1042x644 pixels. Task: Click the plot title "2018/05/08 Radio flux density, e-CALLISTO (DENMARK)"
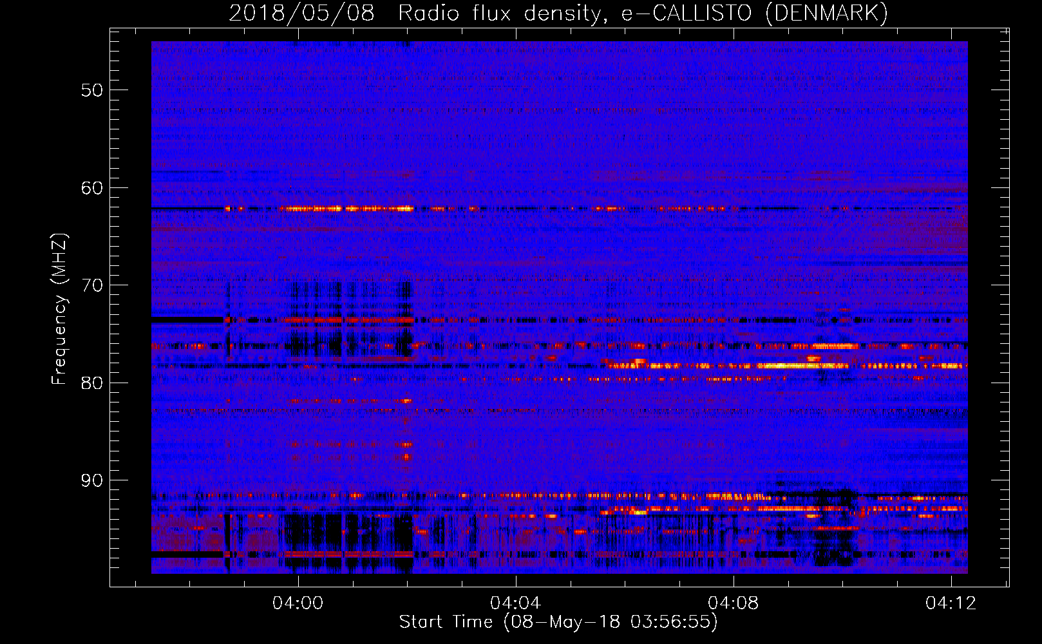coord(558,13)
